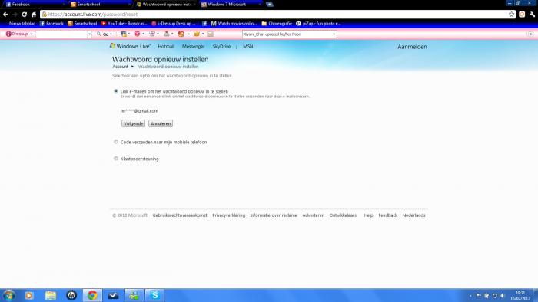
Task: Select 'Code verzenden naar mijn mobiele telefoon' option
Action: [x=116, y=142]
